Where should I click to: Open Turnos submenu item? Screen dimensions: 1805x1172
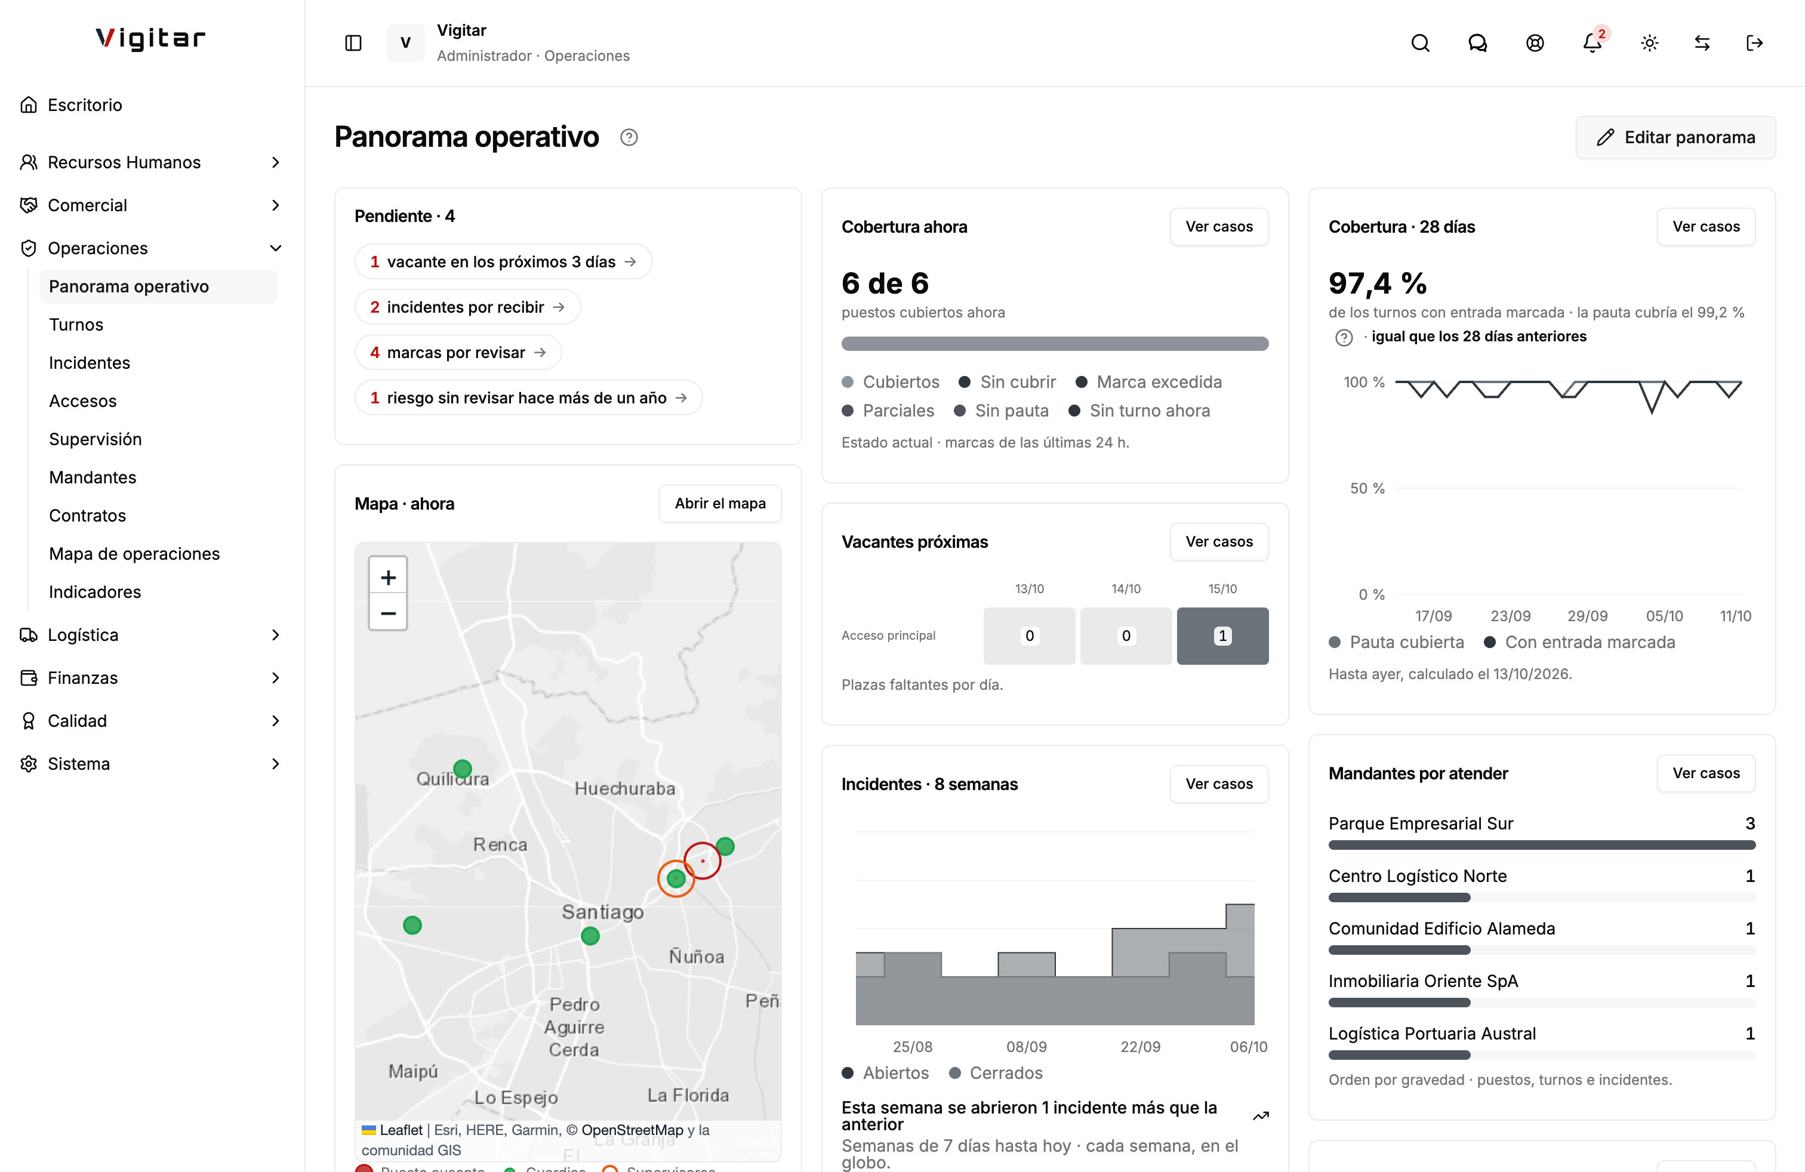pos(159,325)
